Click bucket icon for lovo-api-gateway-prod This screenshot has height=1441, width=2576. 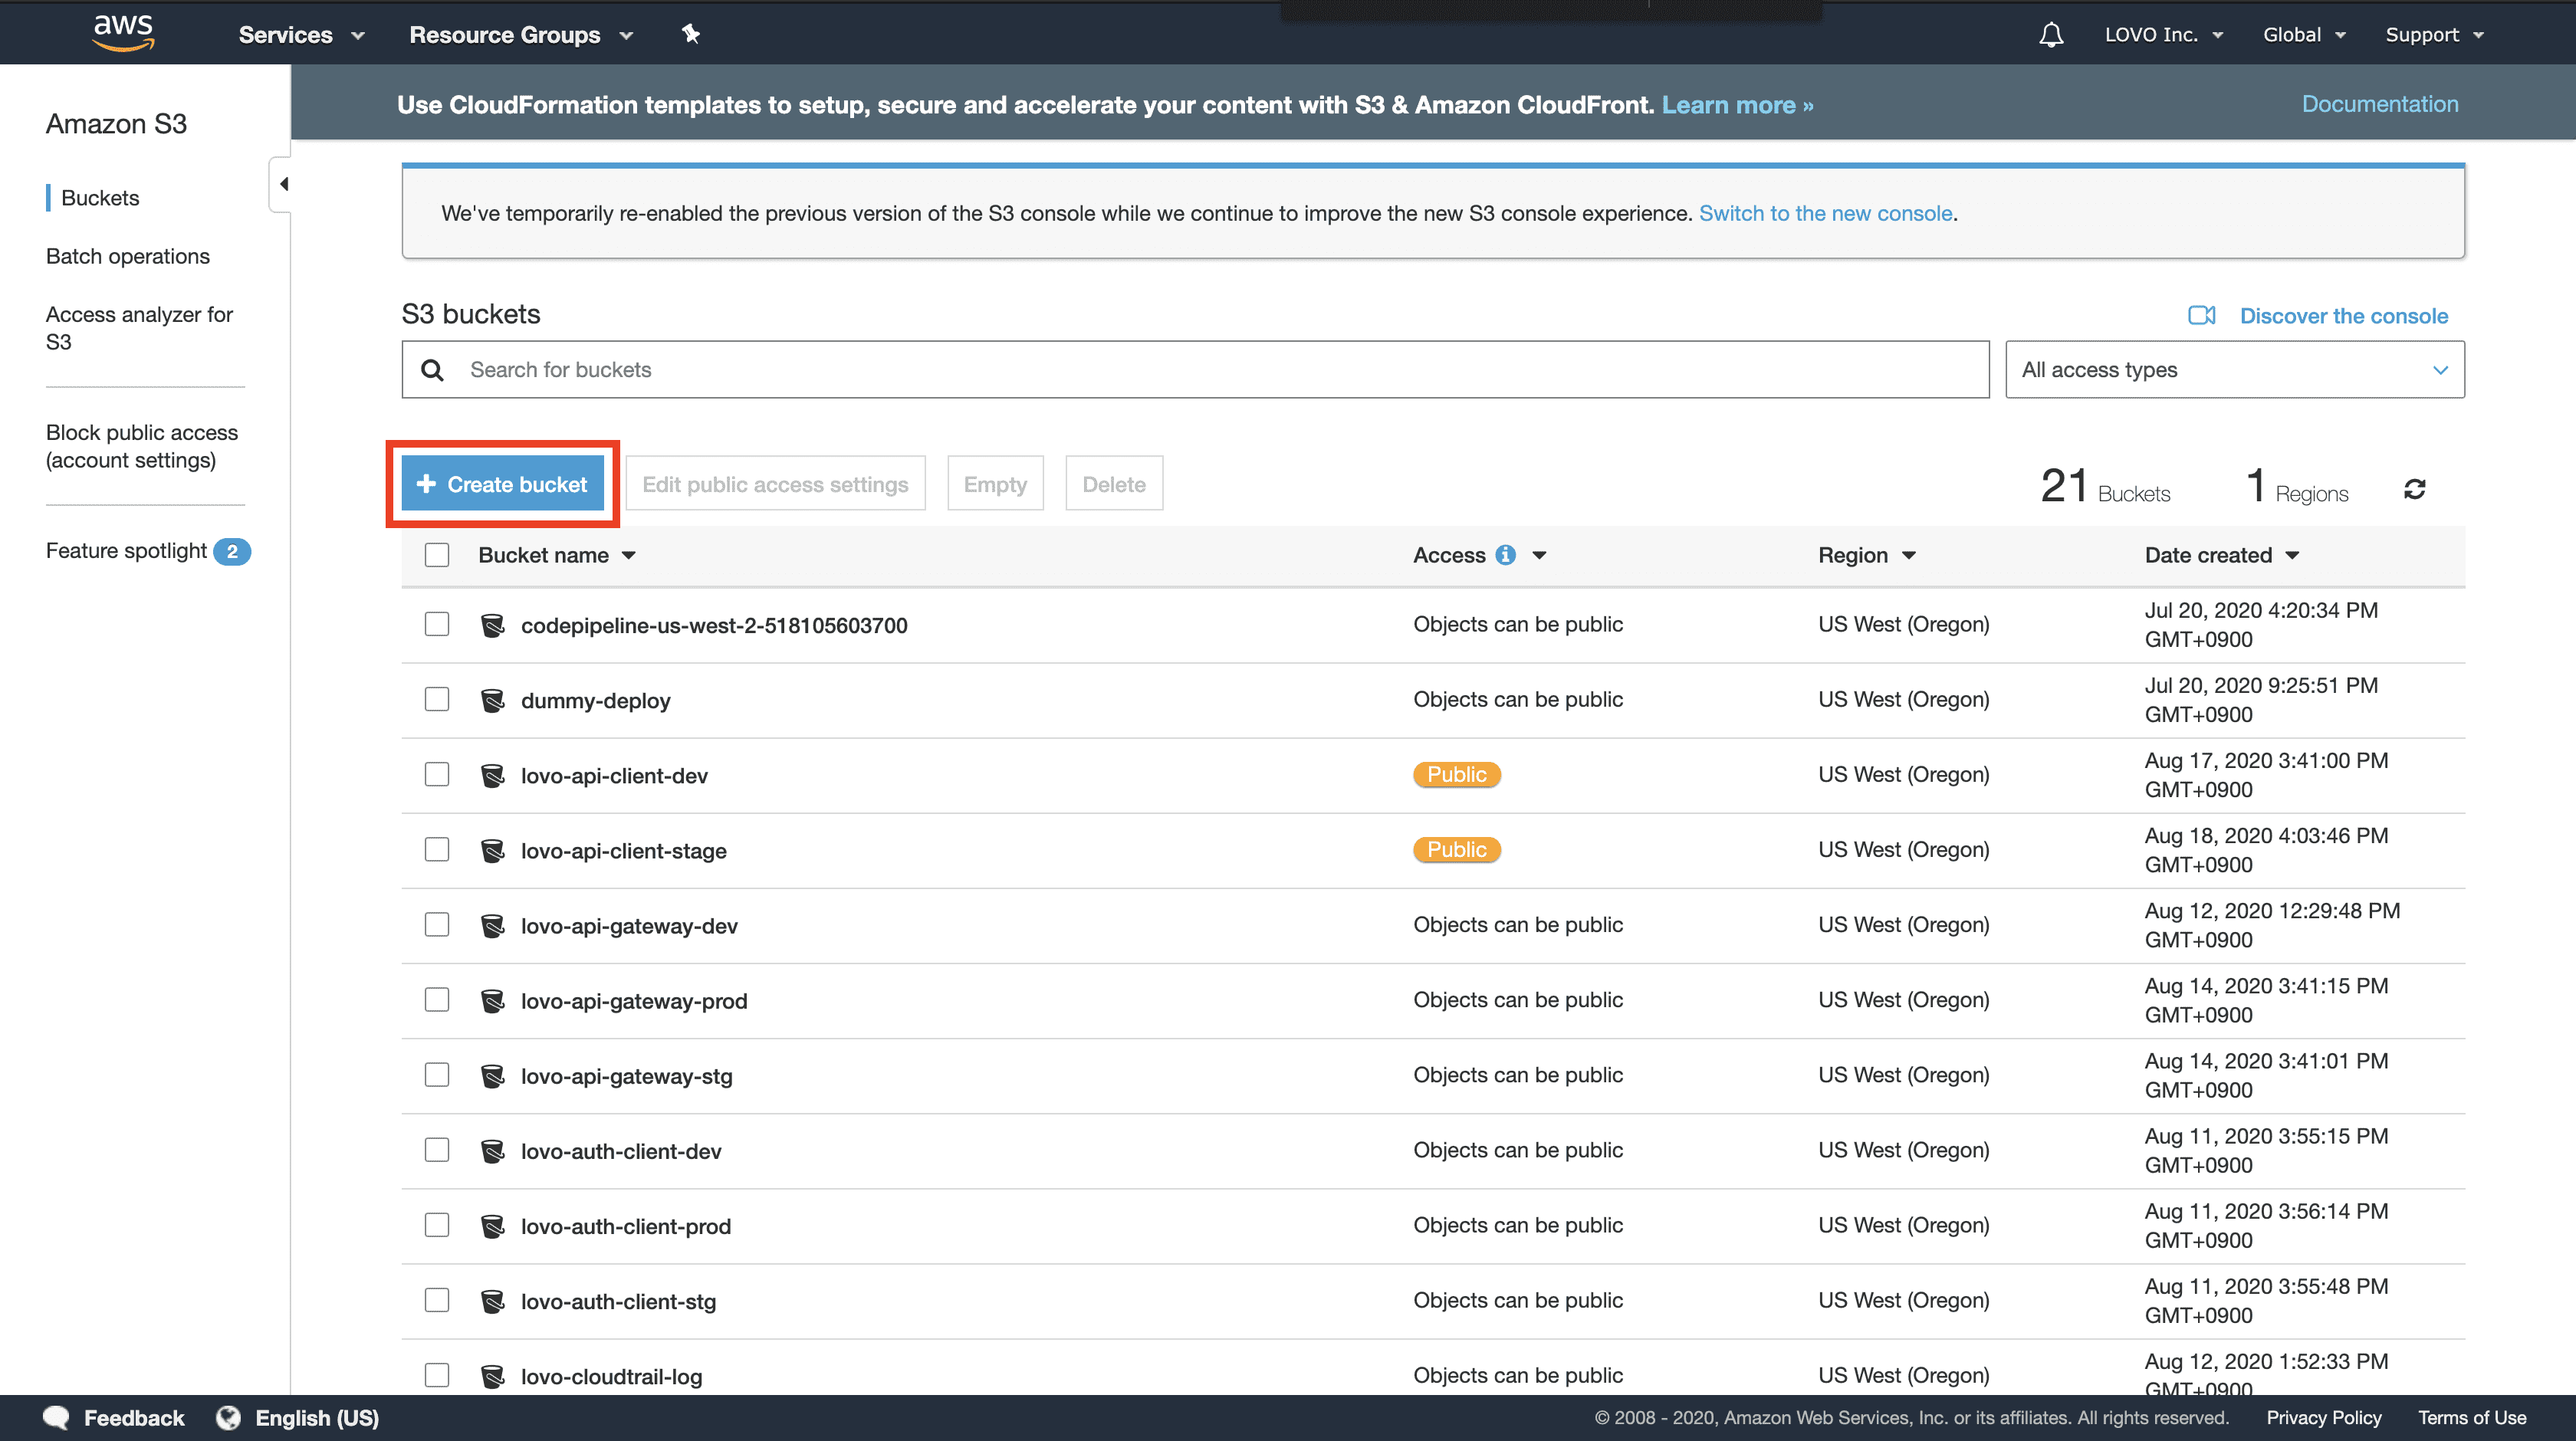(x=492, y=1000)
